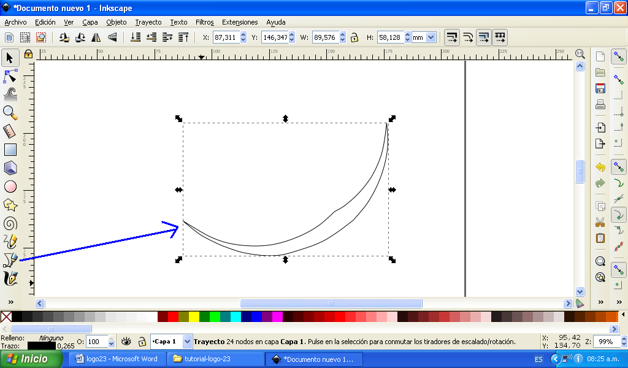Expand more snap bar chevron
The height and width of the screenshot is (368, 628).
pos(619,302)
